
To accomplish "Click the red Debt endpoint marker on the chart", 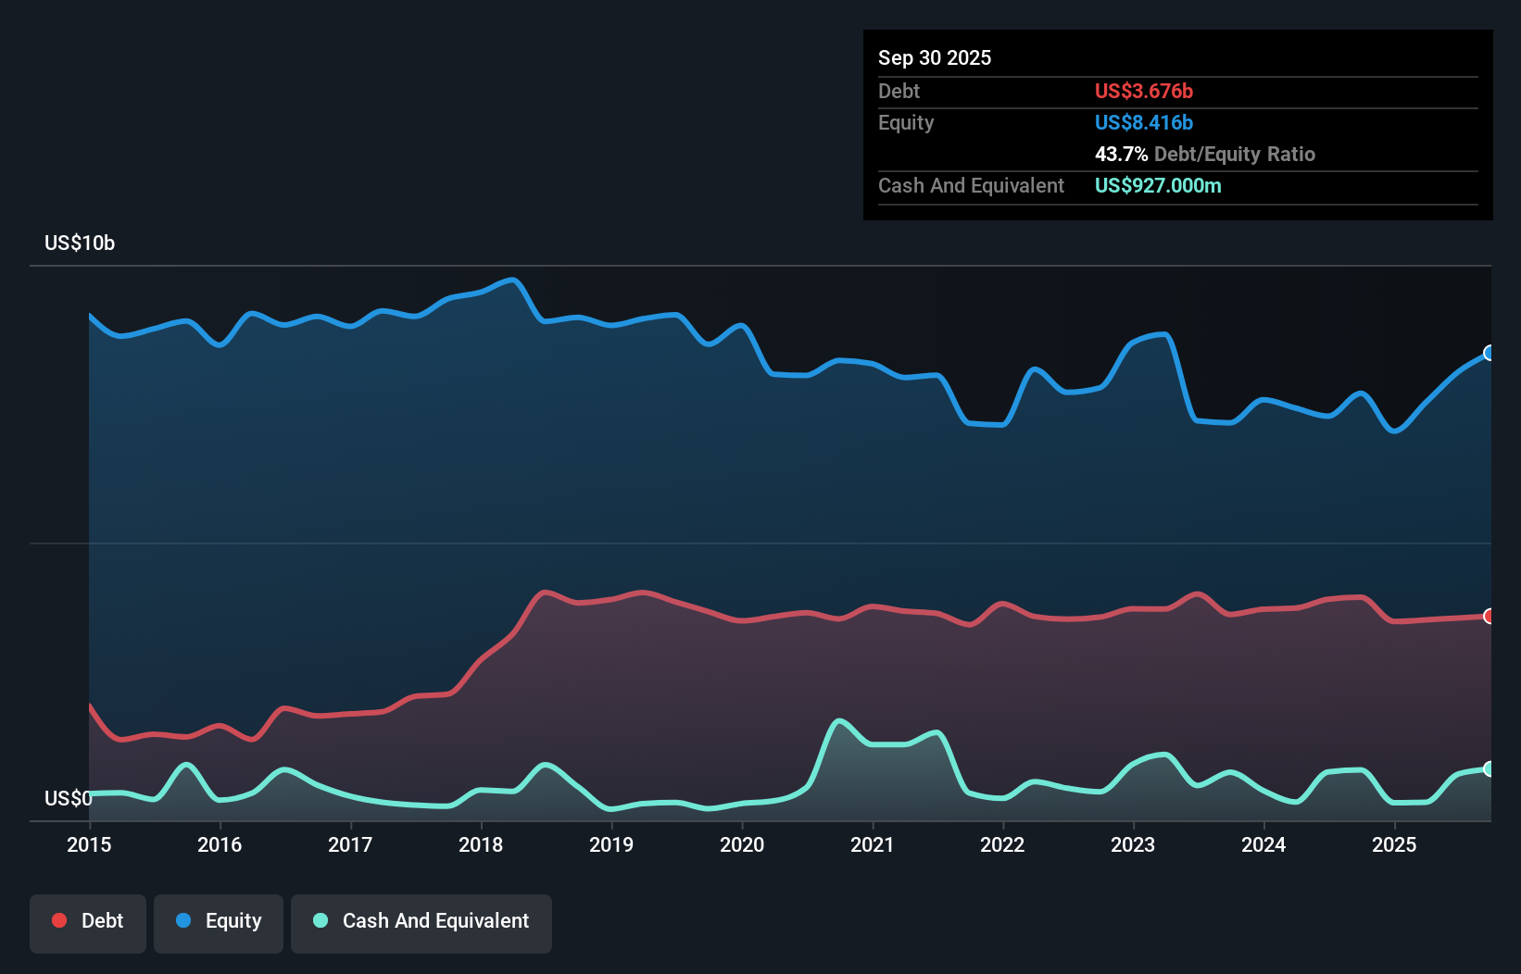I will [1490, 615].
